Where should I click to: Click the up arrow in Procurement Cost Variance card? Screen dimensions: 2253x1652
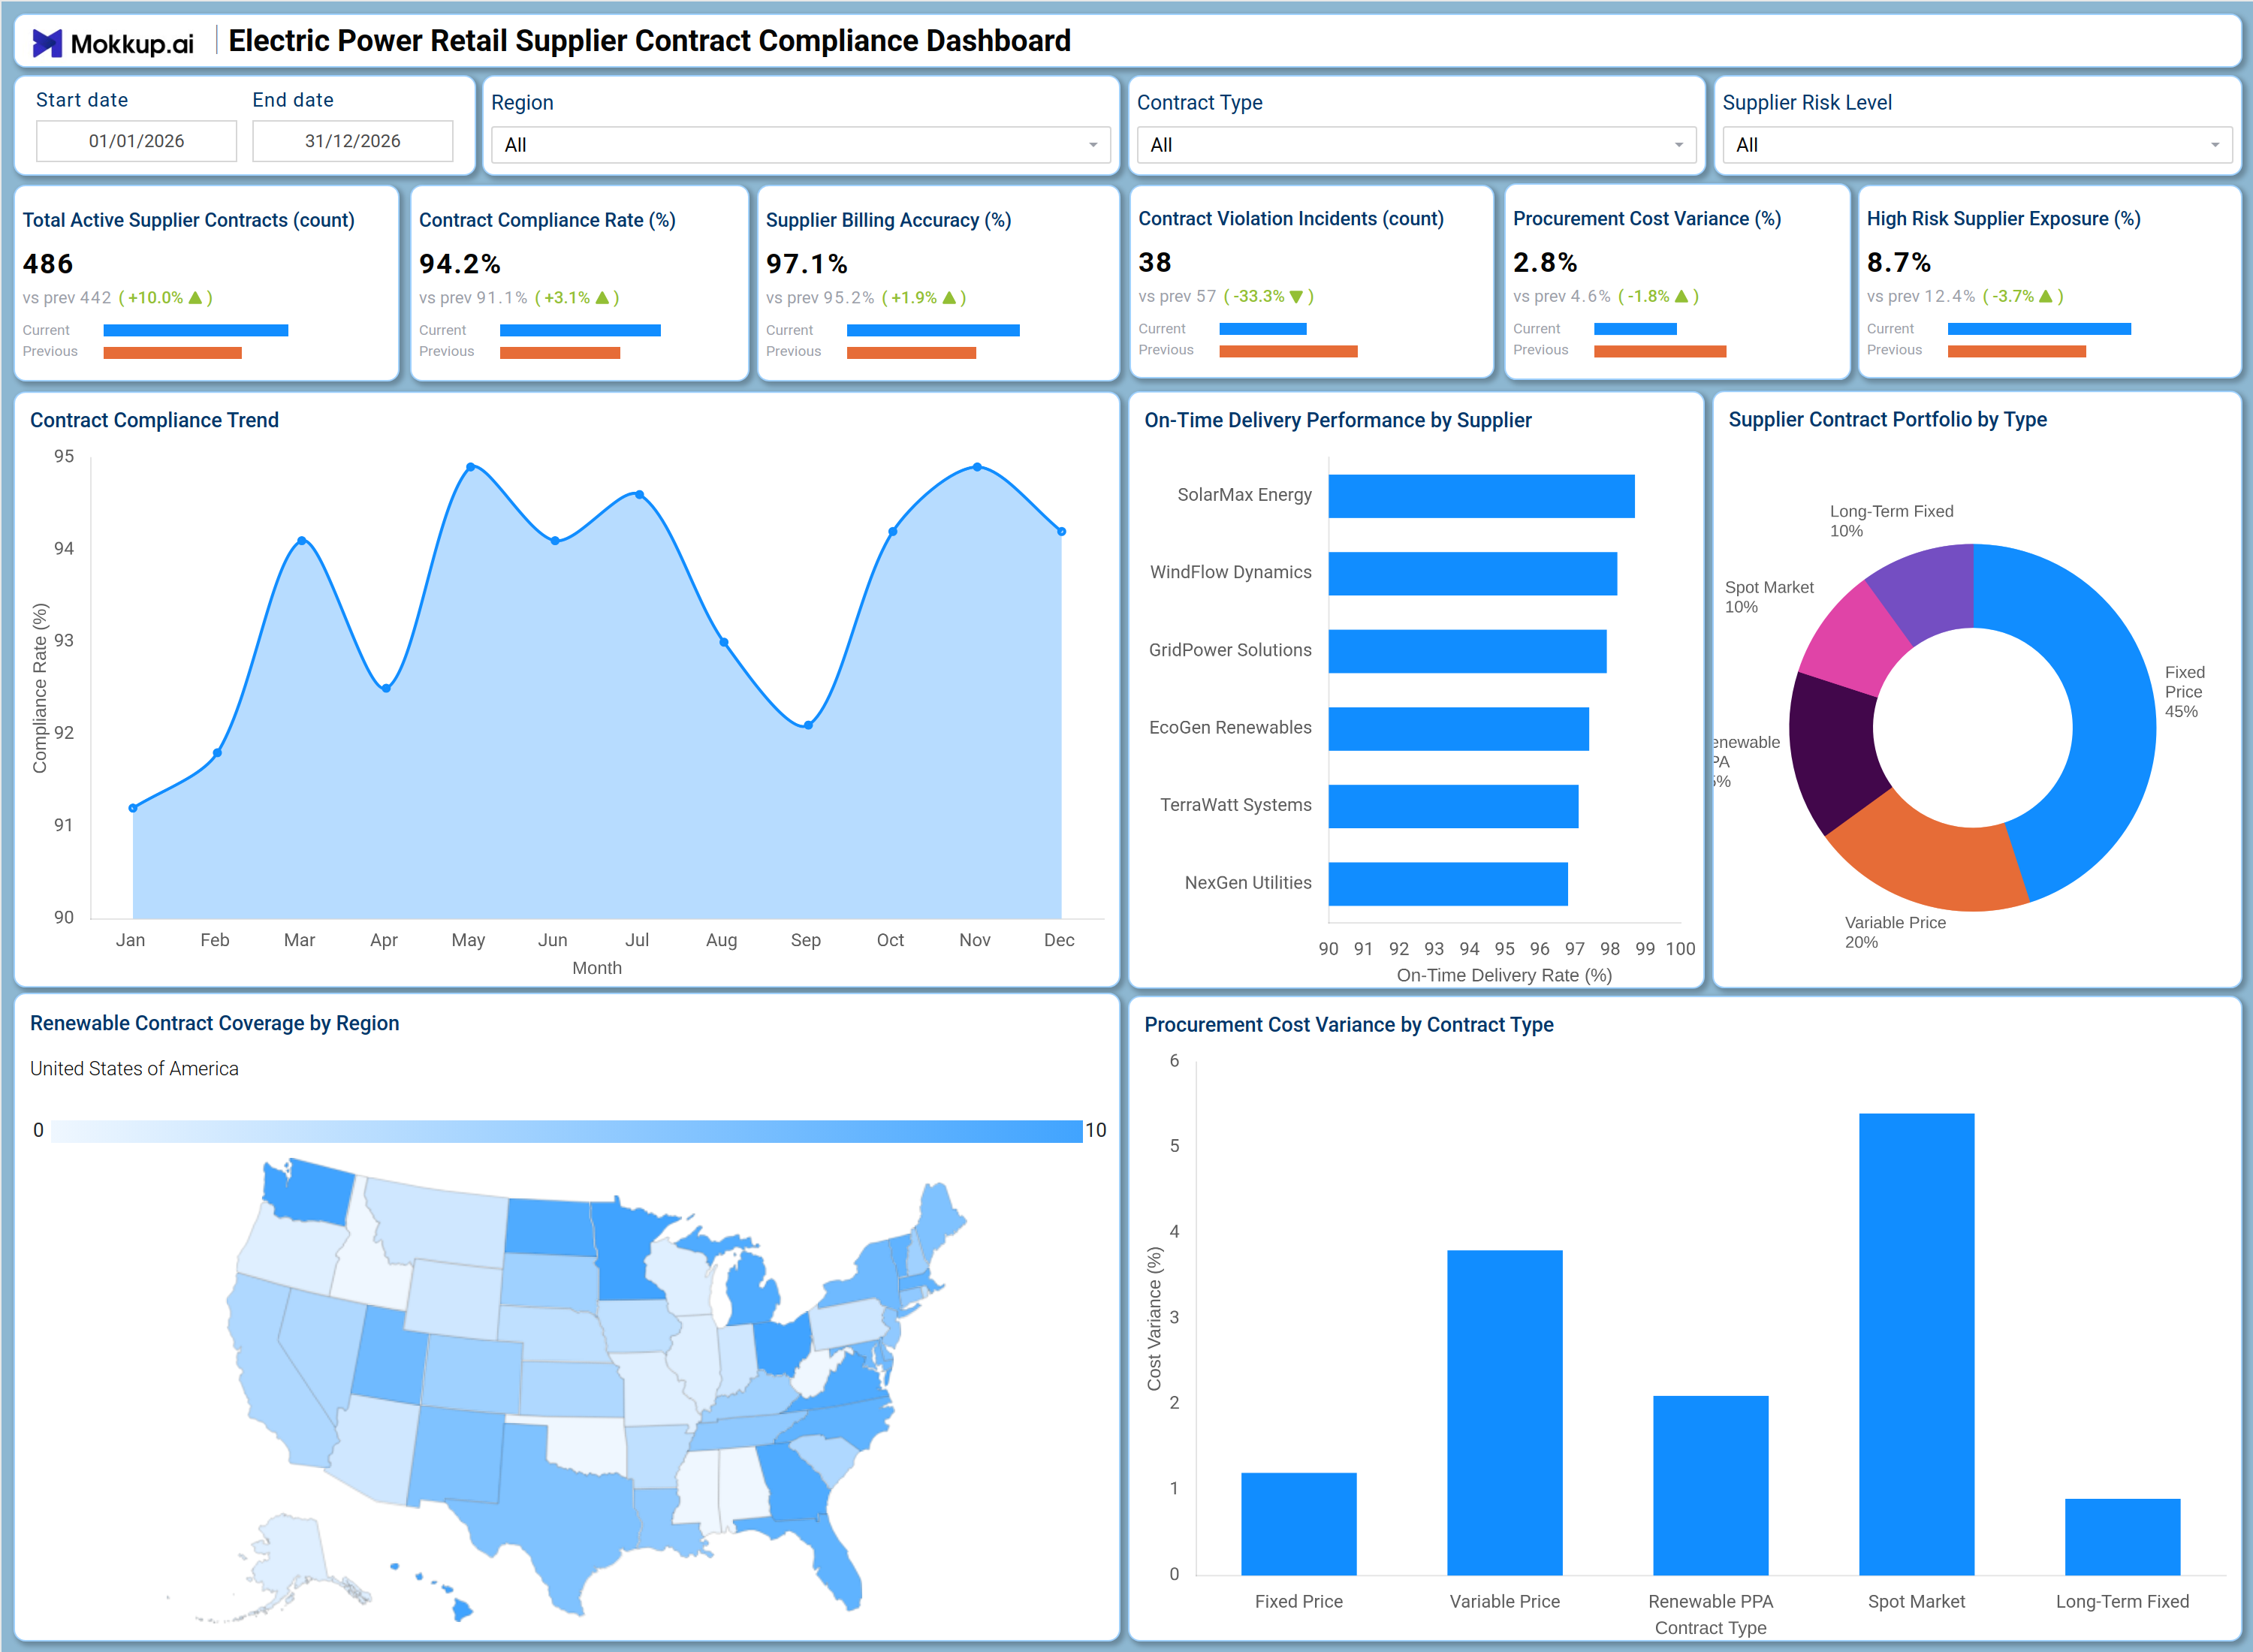(x=1681, y=297)
